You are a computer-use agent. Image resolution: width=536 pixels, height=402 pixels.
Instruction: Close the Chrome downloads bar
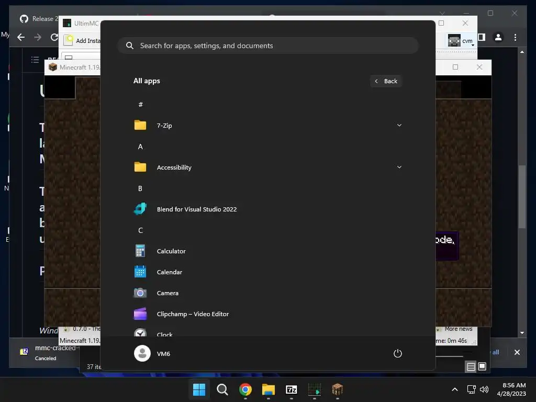pos(517,352)
